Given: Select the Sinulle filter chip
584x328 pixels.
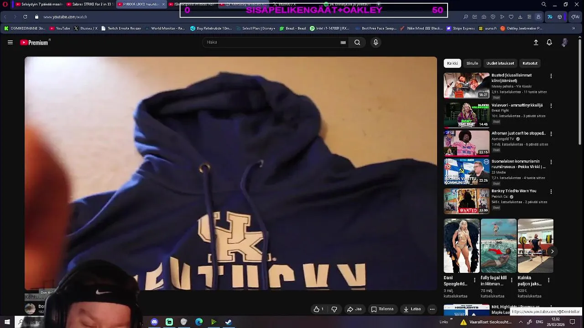Looking at the screenshot, I should (472, 63).
